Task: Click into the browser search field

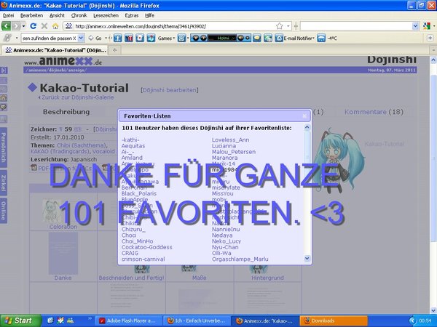Action: pos(356,26)
